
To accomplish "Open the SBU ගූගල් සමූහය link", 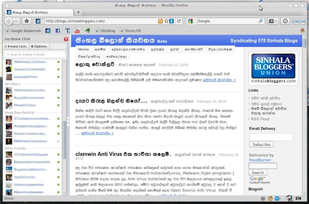I will pyautogui.click(x=267, y=104).
